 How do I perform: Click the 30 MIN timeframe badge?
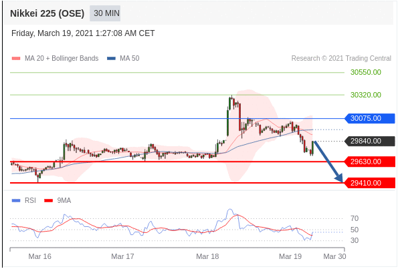click(x=105, y=13)
